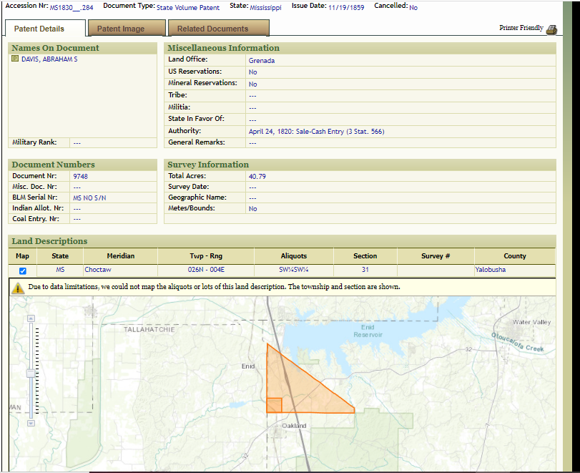Viewport: 580px width, 473px height.
Task: Click the small orange square on map
Action: [x=274, y=406]
